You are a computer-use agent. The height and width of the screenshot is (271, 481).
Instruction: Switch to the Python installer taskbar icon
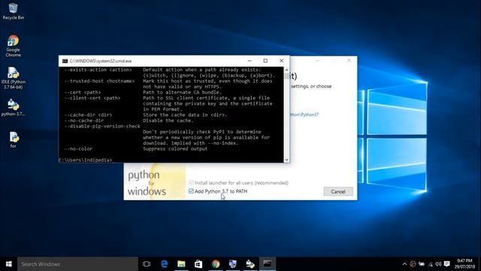click(x=250, y=264)
